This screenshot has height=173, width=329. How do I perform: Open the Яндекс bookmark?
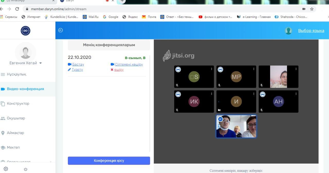[130, 17]
